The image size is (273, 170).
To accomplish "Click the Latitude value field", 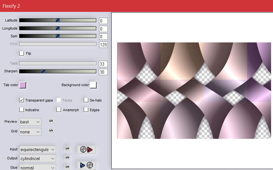I will pyautogui.click(x=103, y=21).
